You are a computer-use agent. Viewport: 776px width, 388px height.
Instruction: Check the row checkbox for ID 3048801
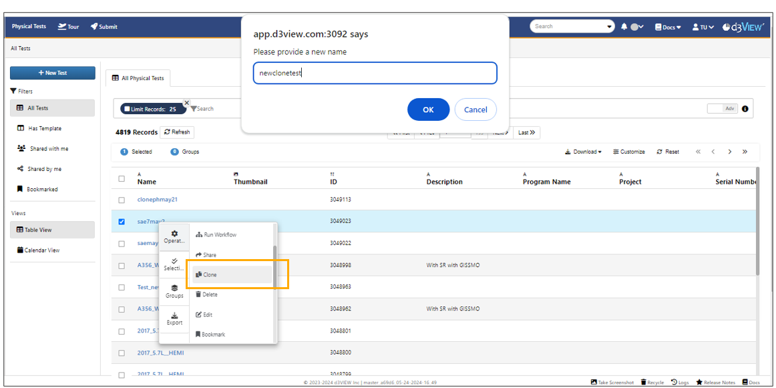pyautogui.click(x=122, y=331)
